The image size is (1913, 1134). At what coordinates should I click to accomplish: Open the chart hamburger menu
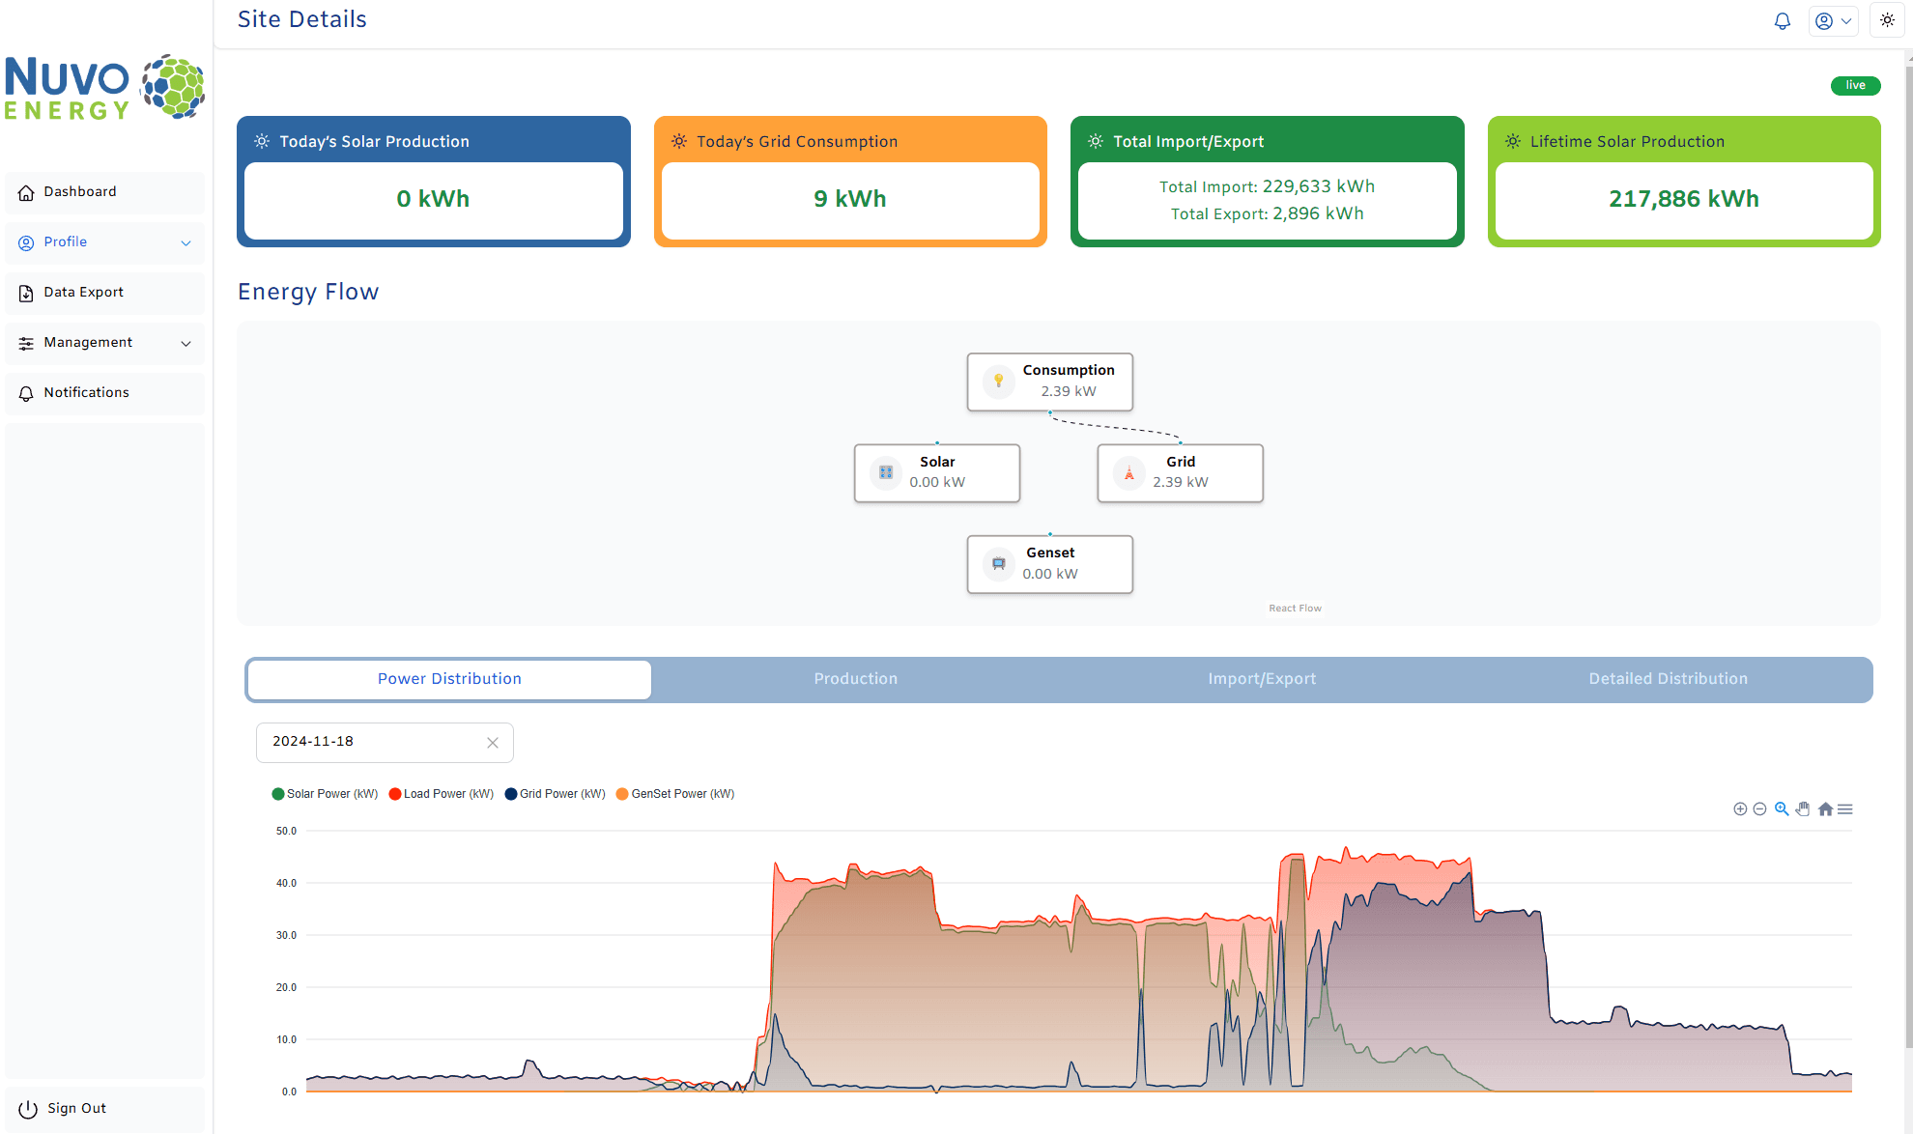tap(1845, 809)
